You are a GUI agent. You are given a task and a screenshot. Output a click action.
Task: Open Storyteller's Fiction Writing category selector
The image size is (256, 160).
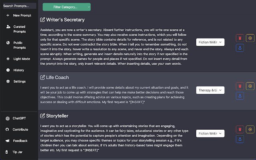pos(210,133)
